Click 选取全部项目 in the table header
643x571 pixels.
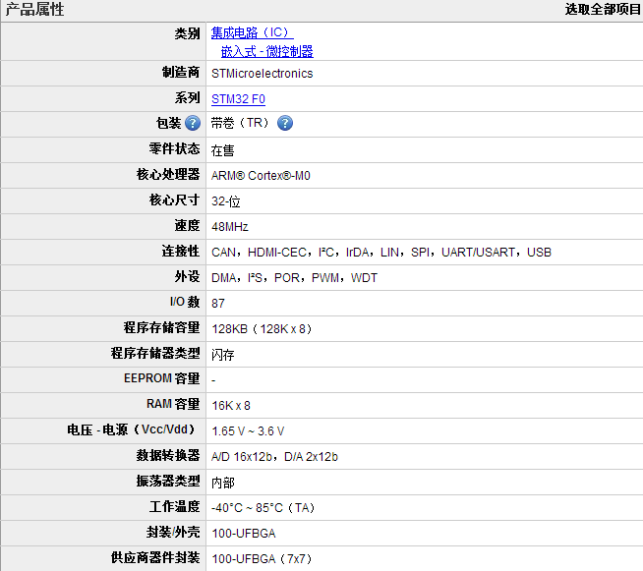[x=603, y=10]
